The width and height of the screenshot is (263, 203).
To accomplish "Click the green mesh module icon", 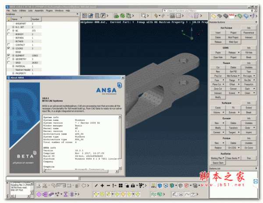I will coord(240,16).
